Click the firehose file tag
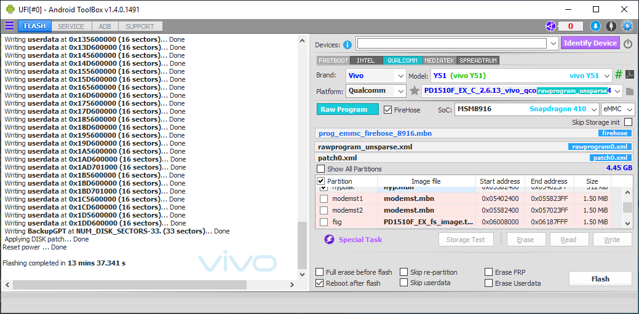639x314 pixels. (x=616, y=133)
